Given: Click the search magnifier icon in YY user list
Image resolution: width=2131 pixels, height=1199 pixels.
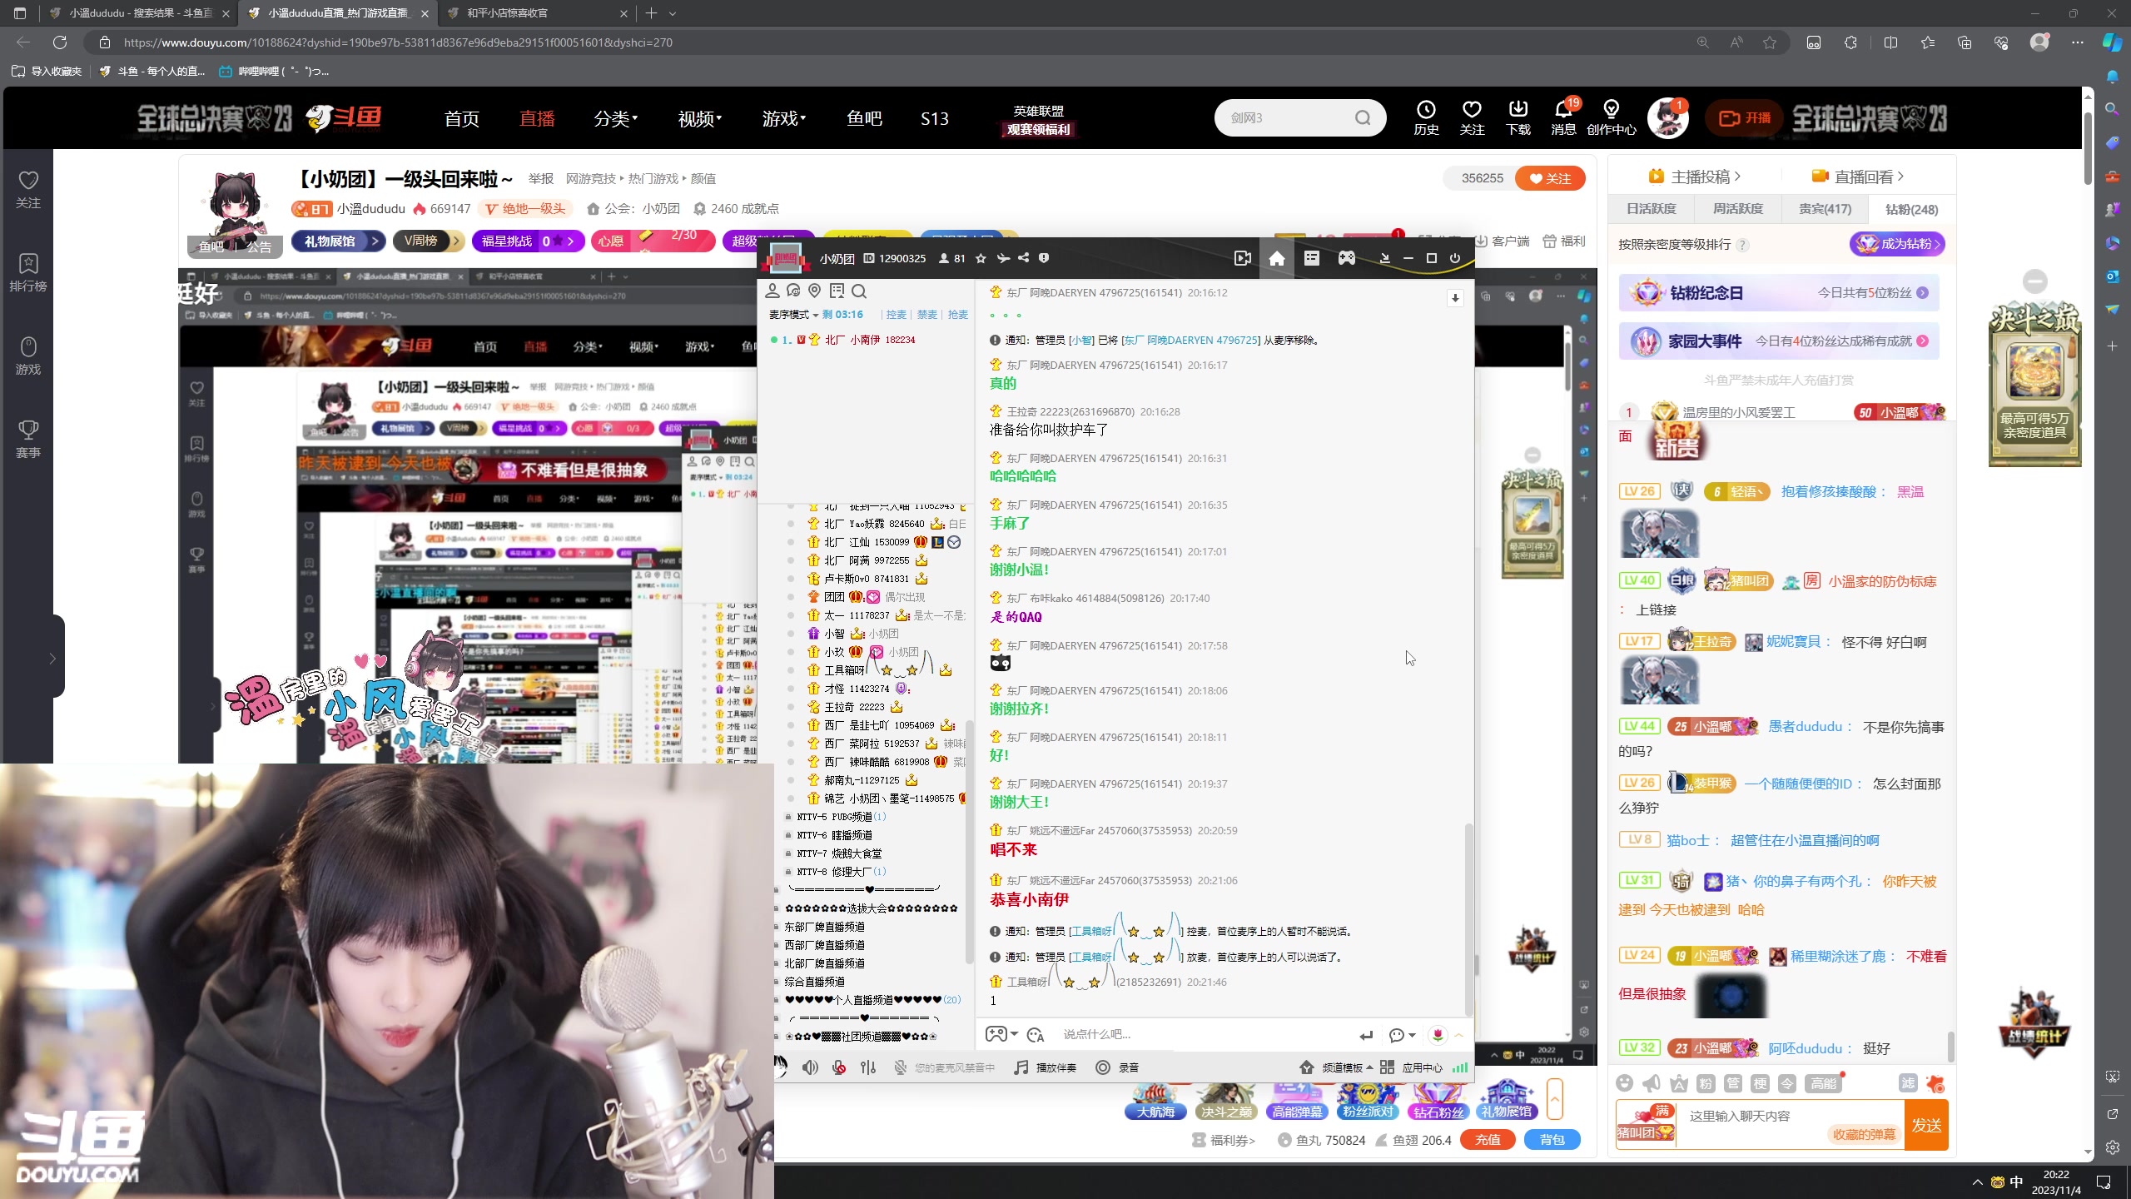Looking at the screenshot, I should pyautogui.click(x=859, y=291).
